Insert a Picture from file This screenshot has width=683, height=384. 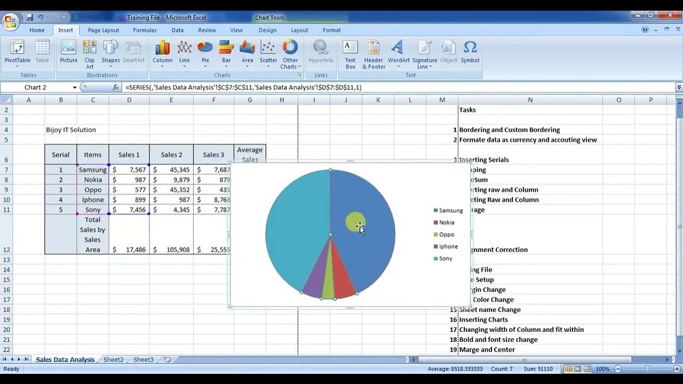coord(69,51)
